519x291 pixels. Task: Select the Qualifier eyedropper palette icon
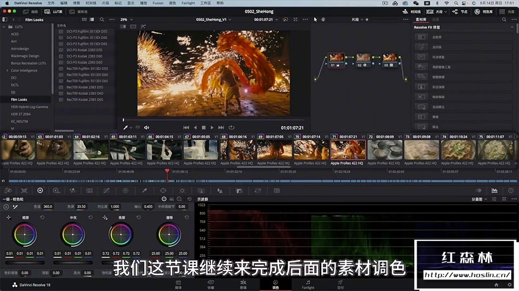pyautogui.click(x=145, y=191)
